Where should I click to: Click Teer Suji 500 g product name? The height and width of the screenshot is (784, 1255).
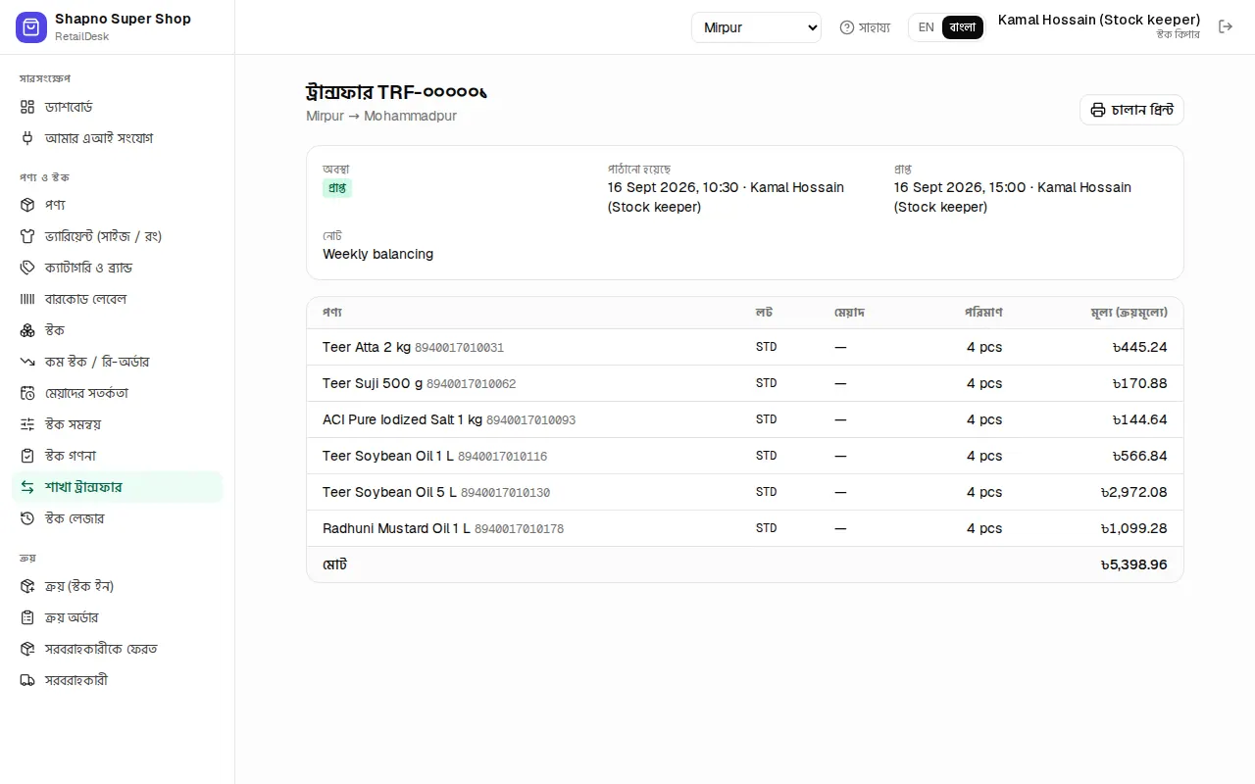pyautogui.click(x=373, y=383)
